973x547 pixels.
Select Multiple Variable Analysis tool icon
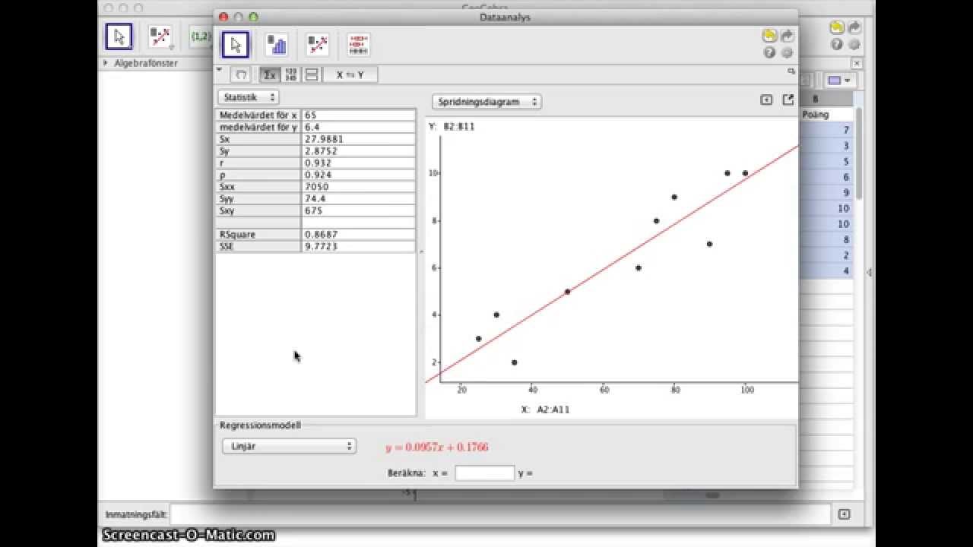[359, 45]
